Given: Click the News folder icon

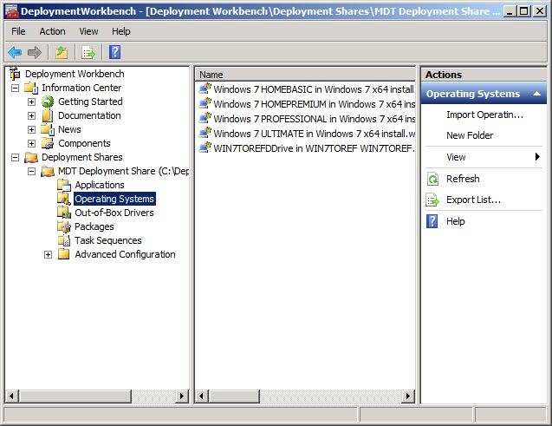Looking at the screenshot, I should pyautogui.click(x=48, y=129).
